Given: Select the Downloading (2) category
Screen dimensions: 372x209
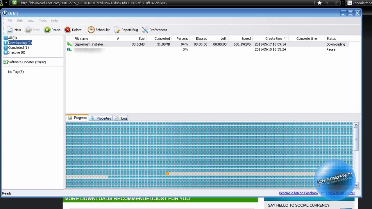Looking at the screenshot, I should click(x=20, y=43).
